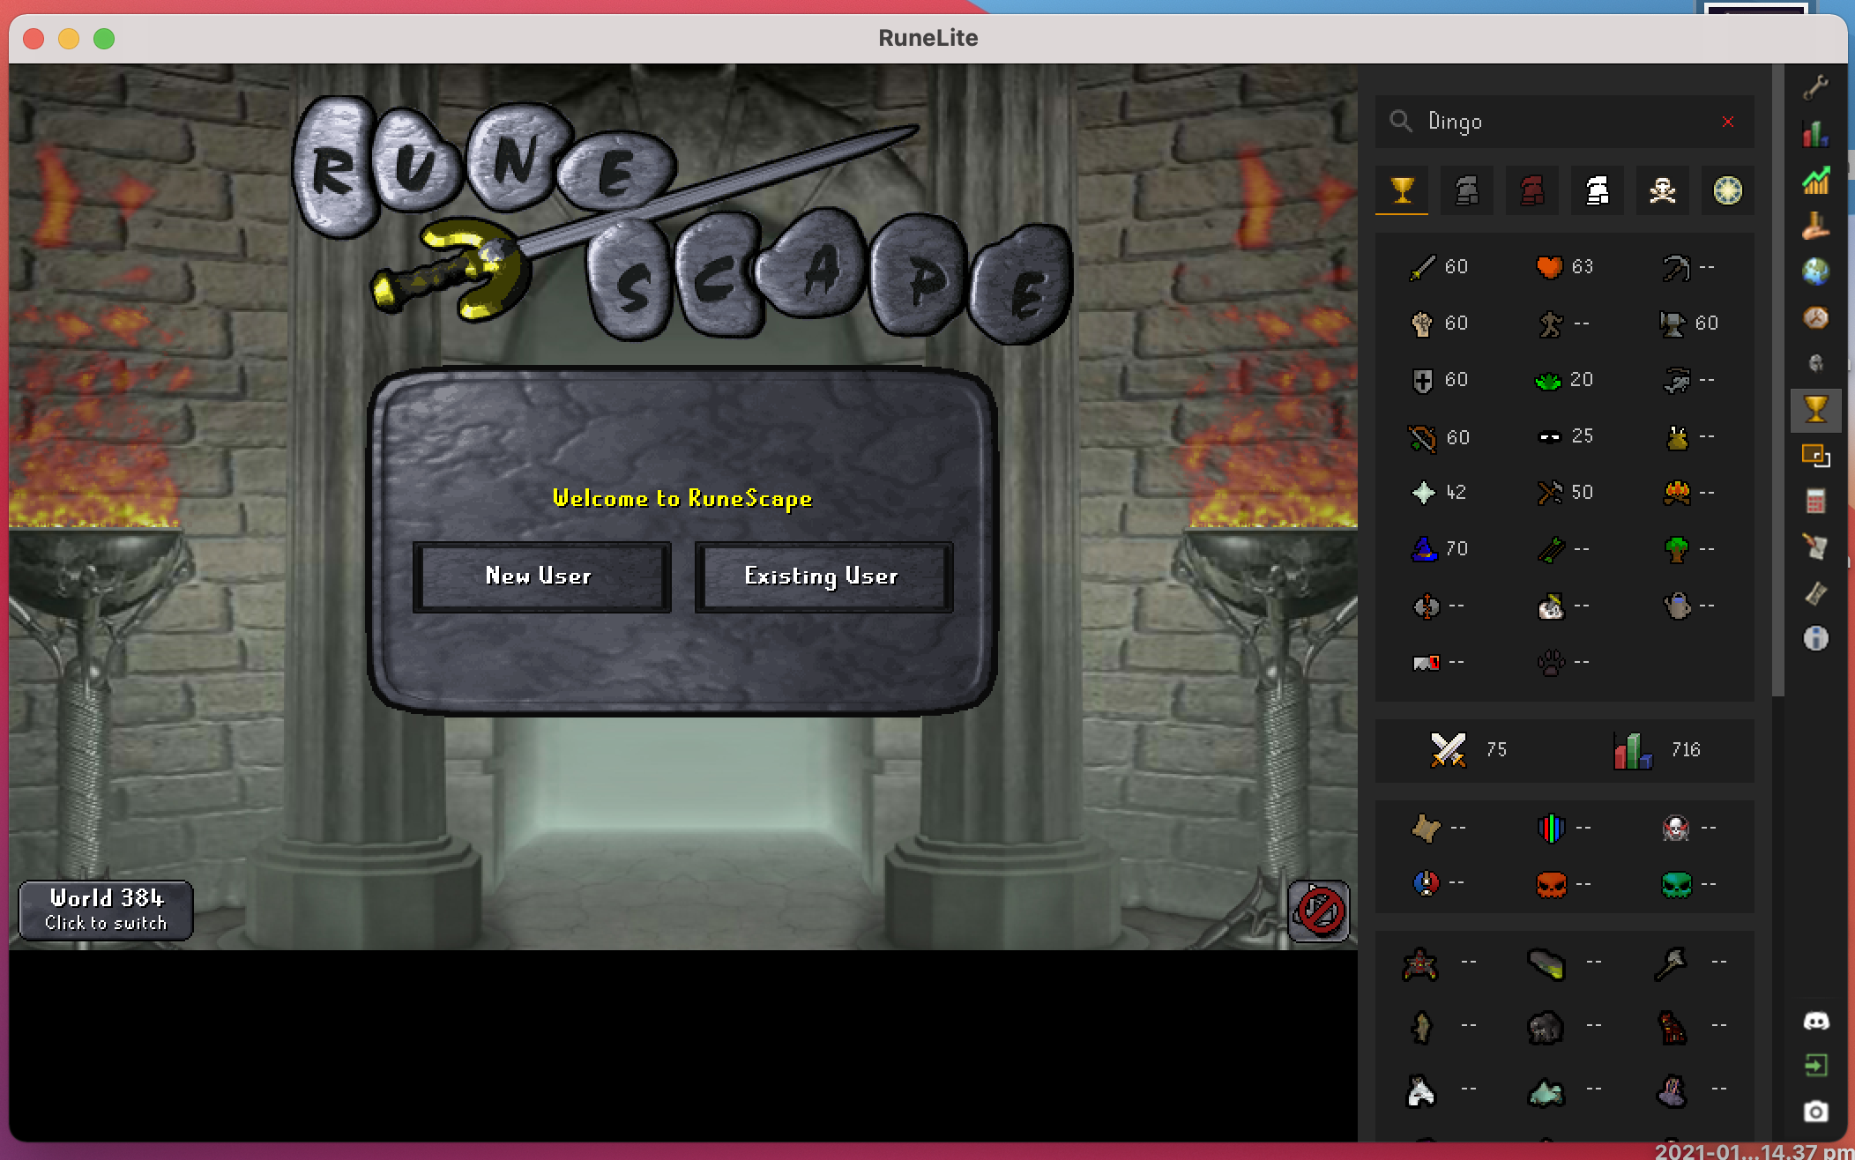
Task: Select the Normal hiscores trophy tab
Action: 1402,190
